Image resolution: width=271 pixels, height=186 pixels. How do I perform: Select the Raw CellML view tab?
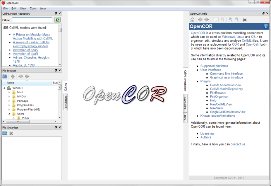185,103
